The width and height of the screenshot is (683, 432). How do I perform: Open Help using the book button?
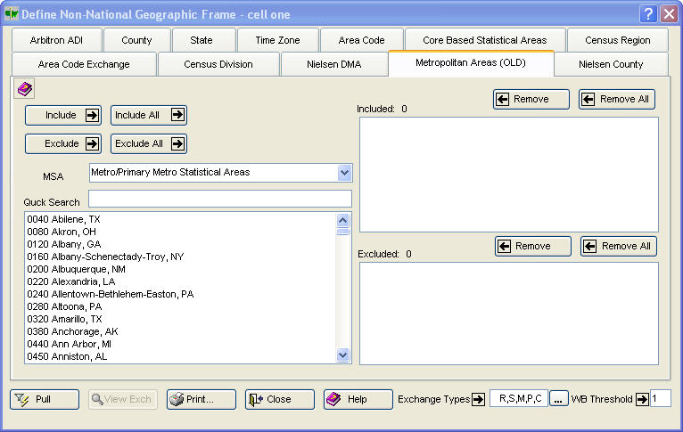pyautogui.click(x=358, y=399)
